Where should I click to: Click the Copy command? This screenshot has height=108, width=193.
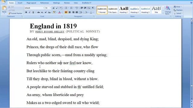[11, 10]
